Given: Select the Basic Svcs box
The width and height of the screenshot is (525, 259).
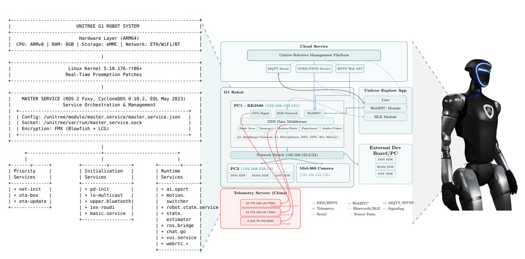Looking at the screenshot, I should (x=247, y=128).
